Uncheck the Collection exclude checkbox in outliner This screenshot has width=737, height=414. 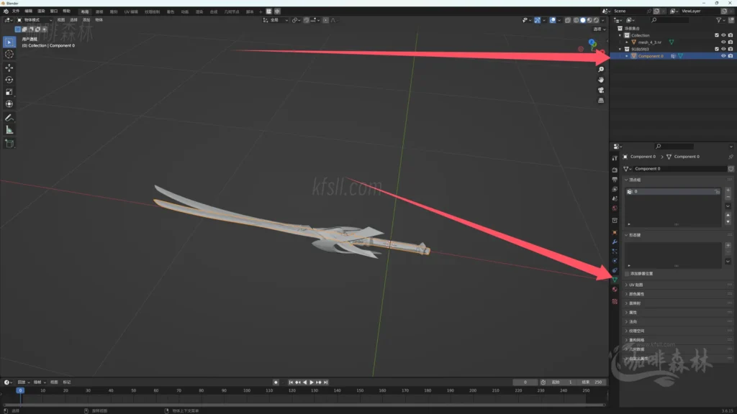[716, 35]
